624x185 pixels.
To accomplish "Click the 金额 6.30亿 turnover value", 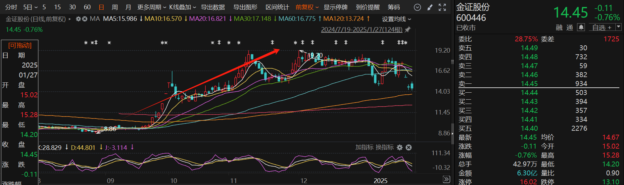I will coord(527,173).
